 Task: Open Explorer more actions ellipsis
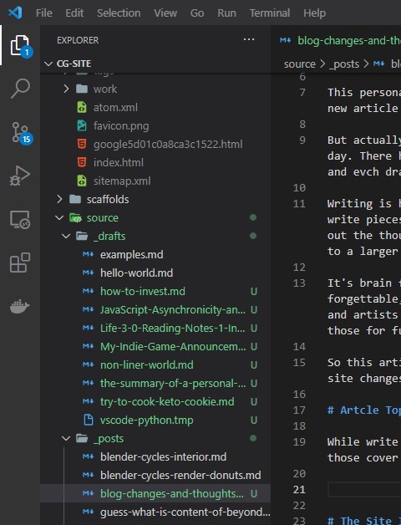click(249, 40)
